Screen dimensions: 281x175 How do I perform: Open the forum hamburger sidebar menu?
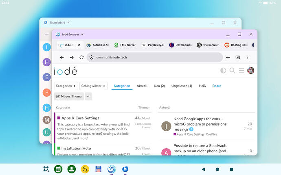(241, 70)
